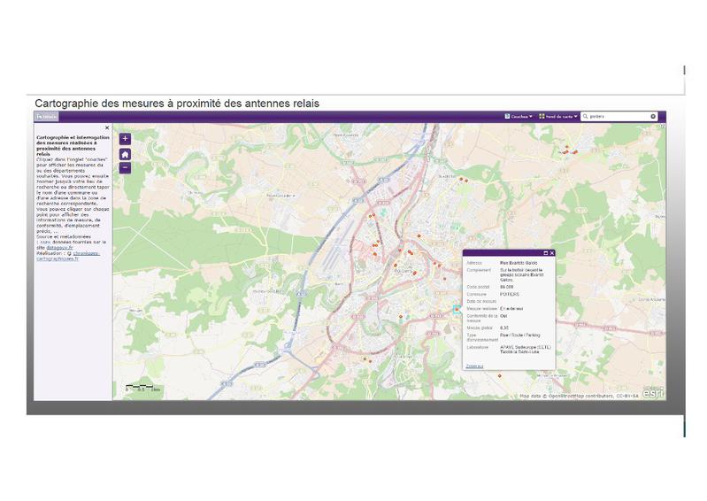The image size is (707, 501).
Task: Click the Rue / Route / Parking value
Action: (x=520, y=335)
